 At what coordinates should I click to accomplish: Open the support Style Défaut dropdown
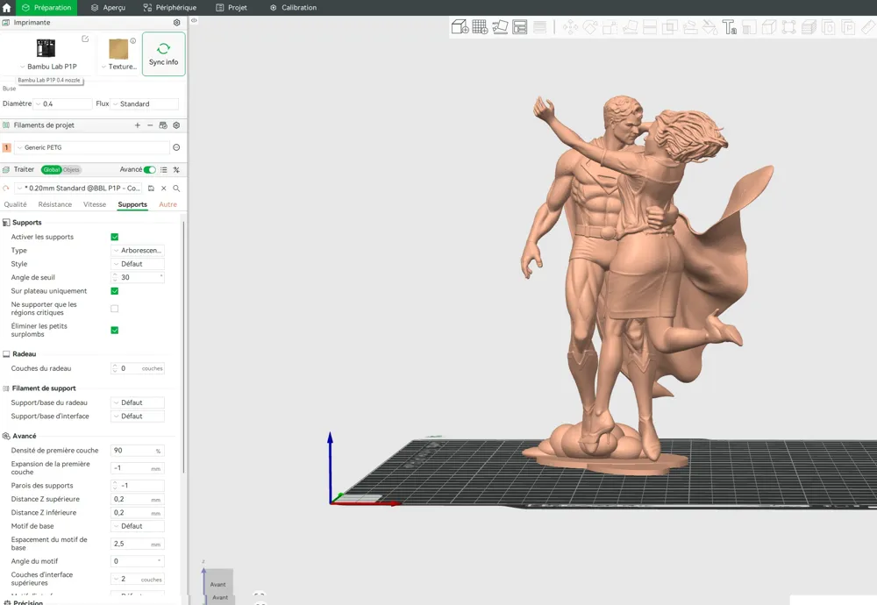(x=138, y=264)
